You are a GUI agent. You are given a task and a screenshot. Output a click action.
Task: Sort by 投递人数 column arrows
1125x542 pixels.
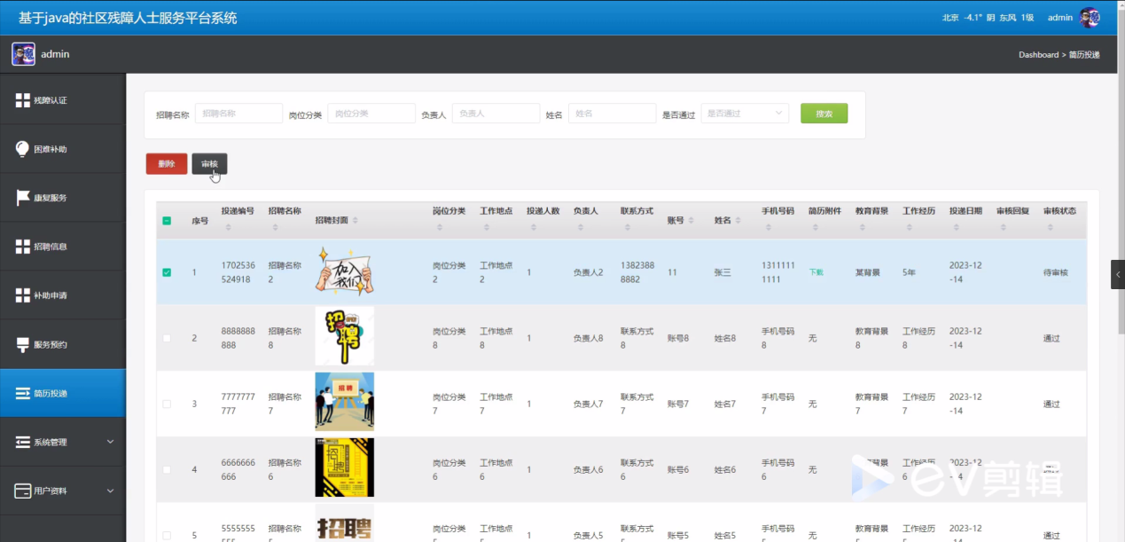pos(534,228)
